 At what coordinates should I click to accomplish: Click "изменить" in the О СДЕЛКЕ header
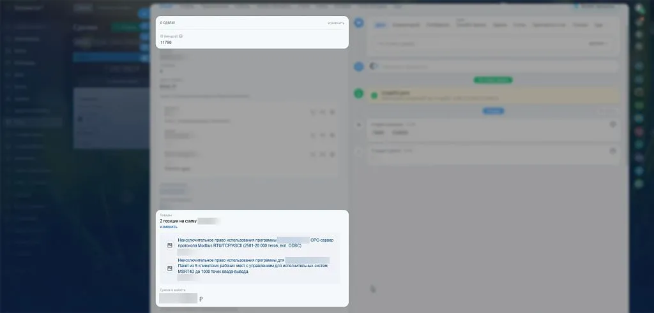[x=336, y=23]
